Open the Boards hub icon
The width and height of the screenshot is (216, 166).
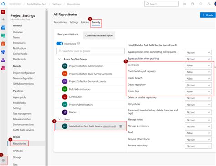3,35
